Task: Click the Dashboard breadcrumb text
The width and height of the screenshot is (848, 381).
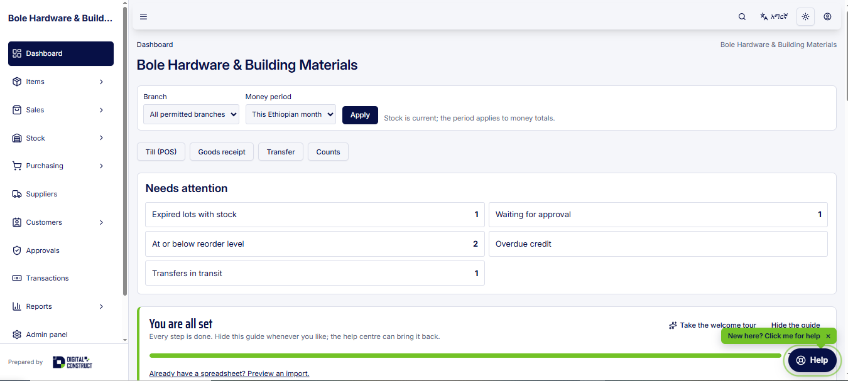Action: point(155,45)
